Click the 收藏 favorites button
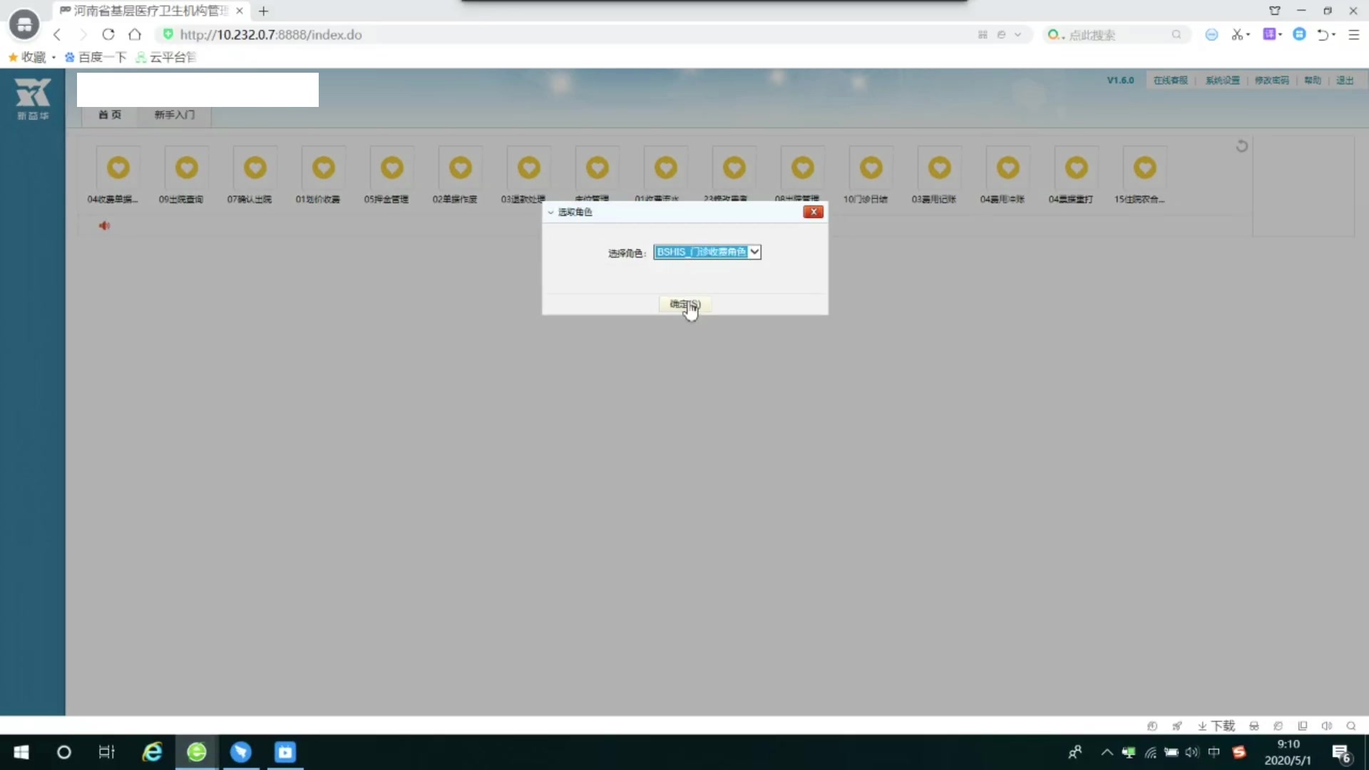Viewport: 1369px width, 770px height. (27, 57)
